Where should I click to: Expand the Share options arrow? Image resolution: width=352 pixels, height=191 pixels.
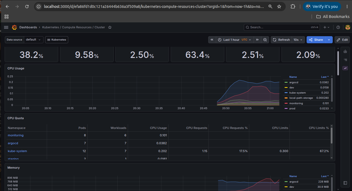pyautogui.click(x=329, y=40)
